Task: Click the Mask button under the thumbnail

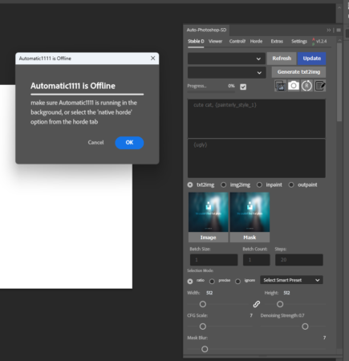Action: (250, 237)
